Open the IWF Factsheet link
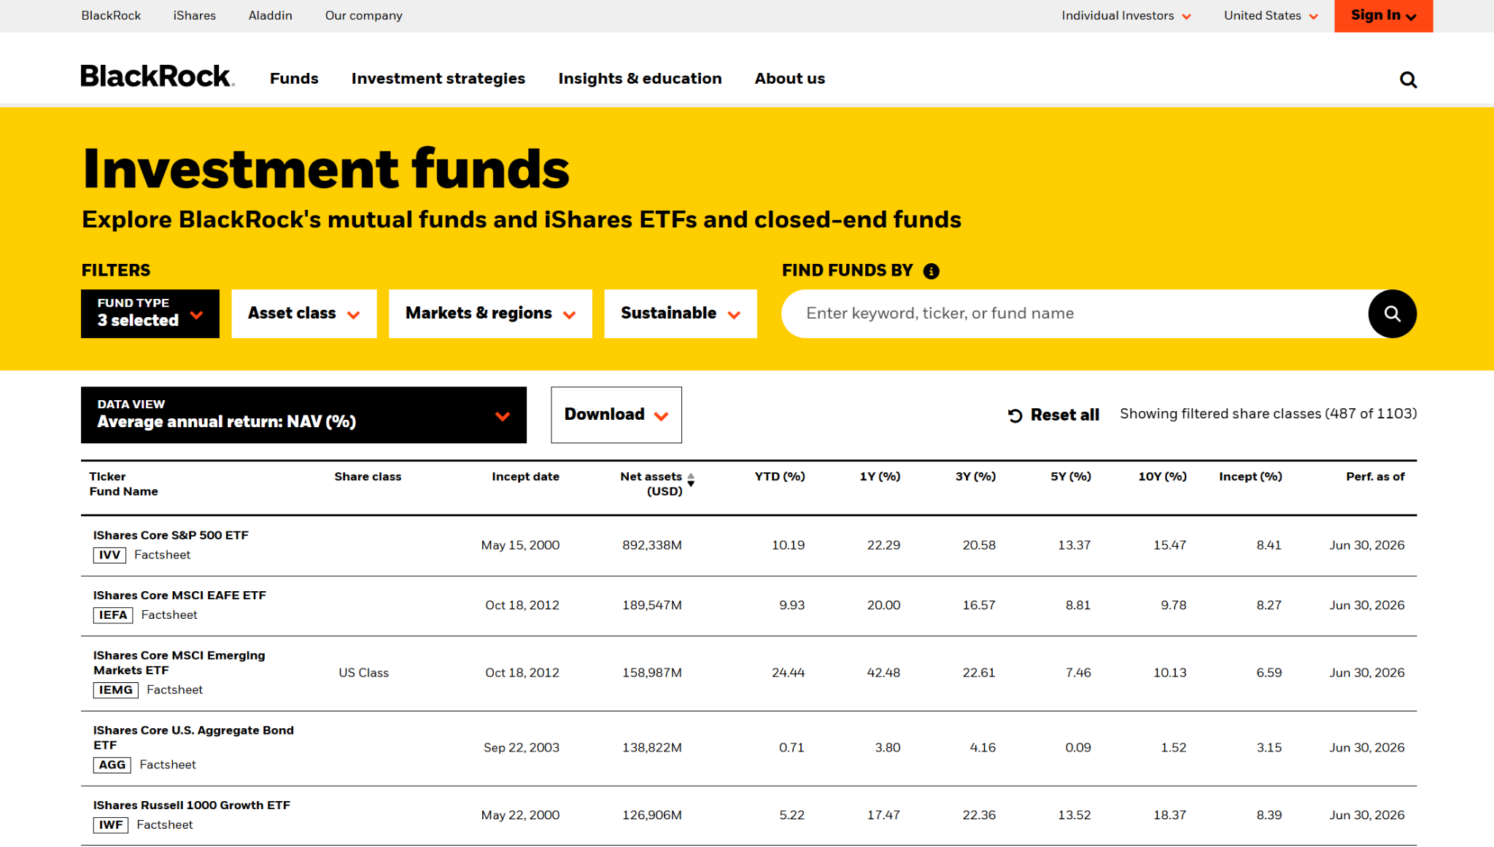1494x847 pixels. pyautogui.click(x=165, y=825)
